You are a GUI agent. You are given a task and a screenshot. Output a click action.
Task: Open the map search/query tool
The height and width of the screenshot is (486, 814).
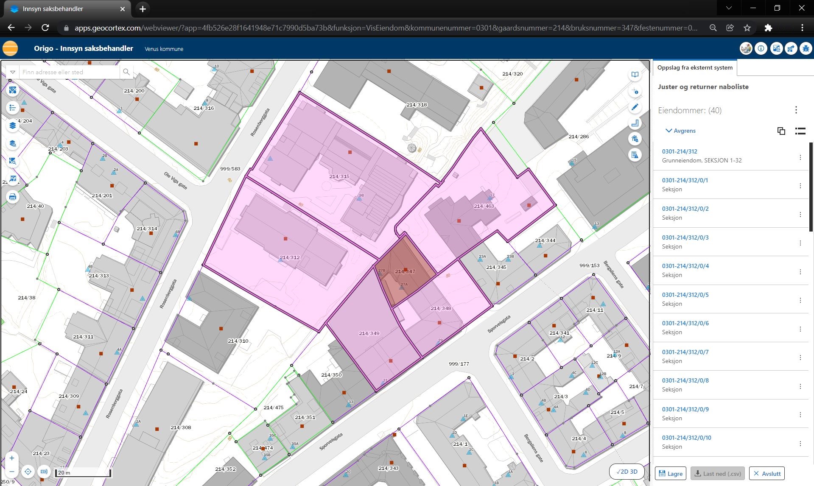[x=13, y=161]
